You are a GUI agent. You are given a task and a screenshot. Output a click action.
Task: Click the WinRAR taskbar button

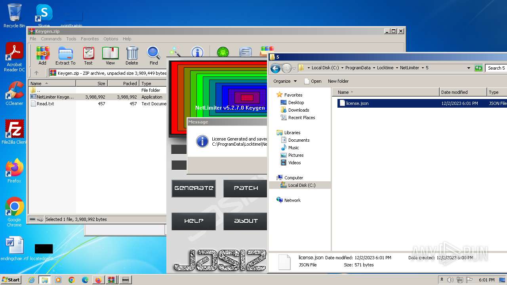pos(111,280)
